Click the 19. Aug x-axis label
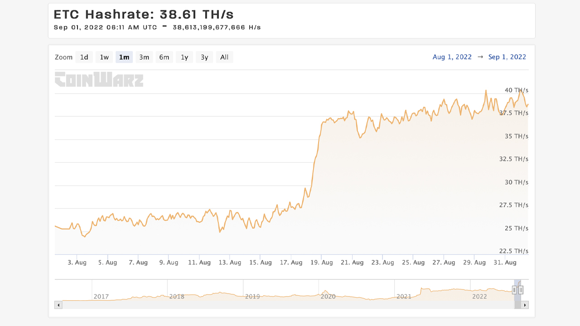The height and width of the screenshot is (326, 580). (321, 263)
